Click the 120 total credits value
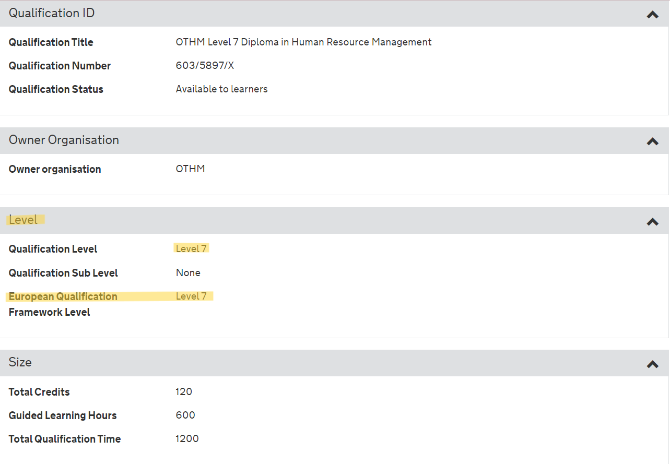670x464 pixels. tap(184, 392)
